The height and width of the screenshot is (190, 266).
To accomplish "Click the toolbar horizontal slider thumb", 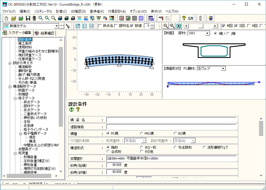I will coord(201,26).
